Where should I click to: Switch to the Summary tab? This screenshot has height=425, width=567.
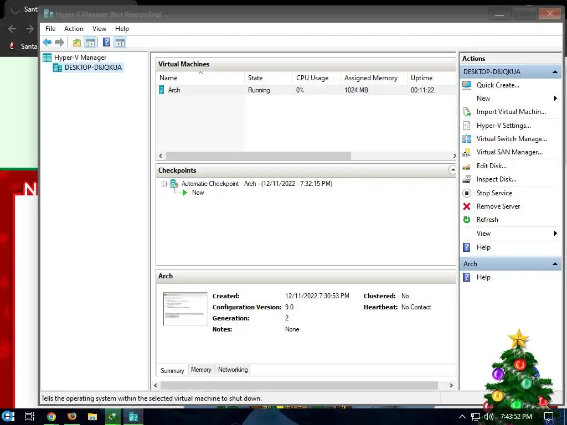[172, 370]
